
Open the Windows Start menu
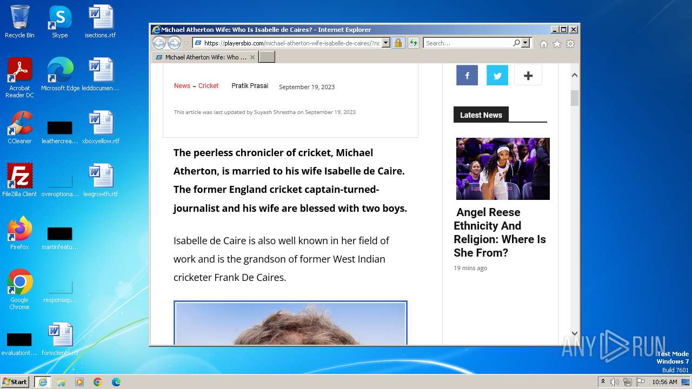pos(15,382)
